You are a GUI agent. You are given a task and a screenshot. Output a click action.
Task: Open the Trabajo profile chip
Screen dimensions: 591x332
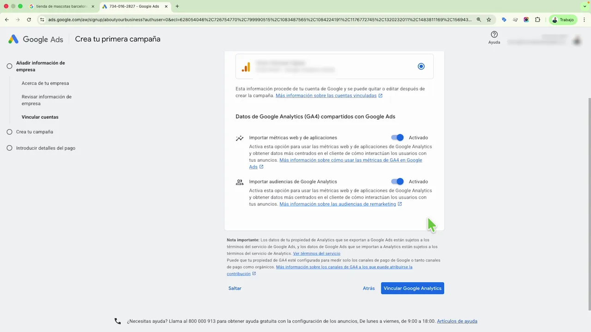pyautogui.click(x=562, y=20)
